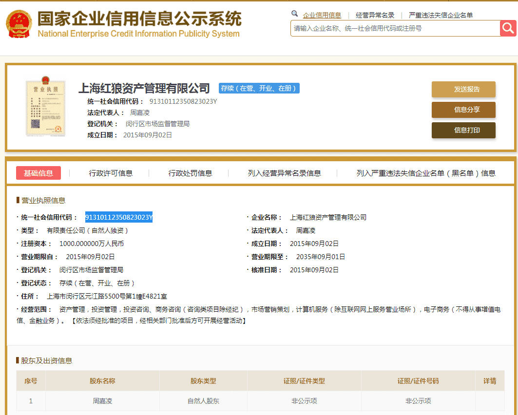Click the 发送报告 button
Viewport: 518px width, 415px height.
coord(463,89)
